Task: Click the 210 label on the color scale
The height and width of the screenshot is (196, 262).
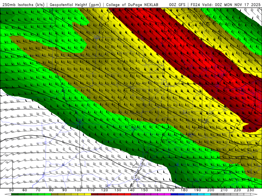Action: pyautogui.click(x=224, y=190)
